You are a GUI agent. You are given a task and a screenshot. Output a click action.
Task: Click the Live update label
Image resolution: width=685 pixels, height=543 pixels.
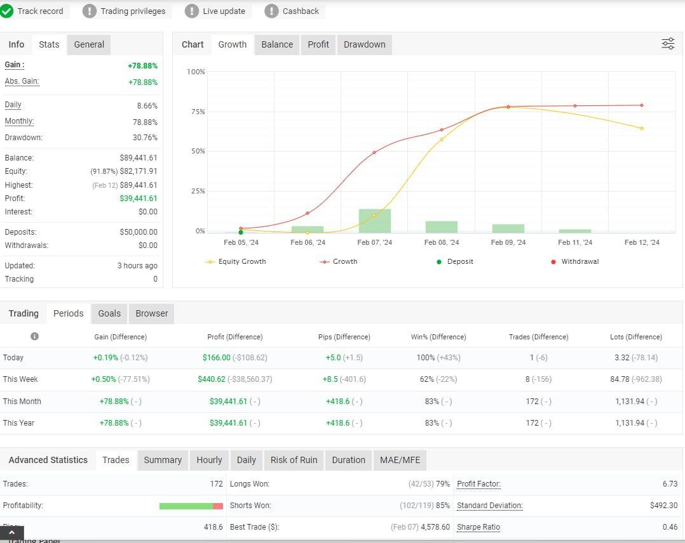pyautogui.click(x=224, y=11)
